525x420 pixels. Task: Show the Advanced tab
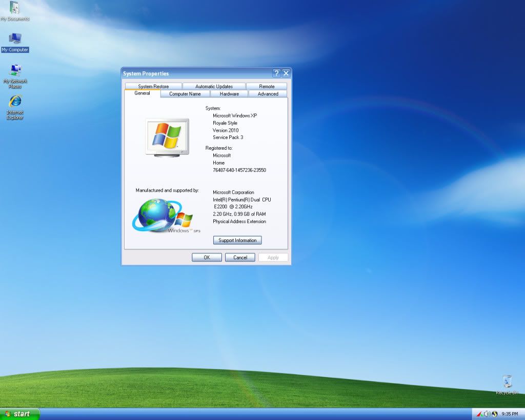pyautogui.click(x=268, y=94)
